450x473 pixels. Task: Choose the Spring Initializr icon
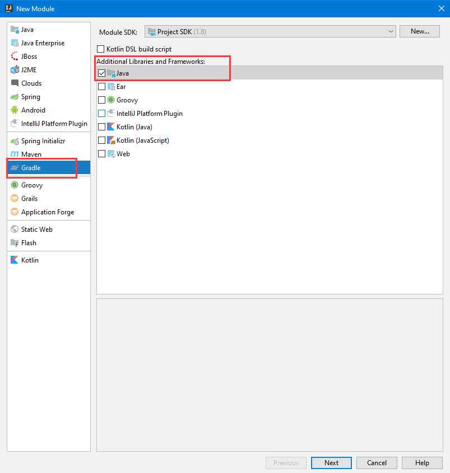(x=15, y=141)
